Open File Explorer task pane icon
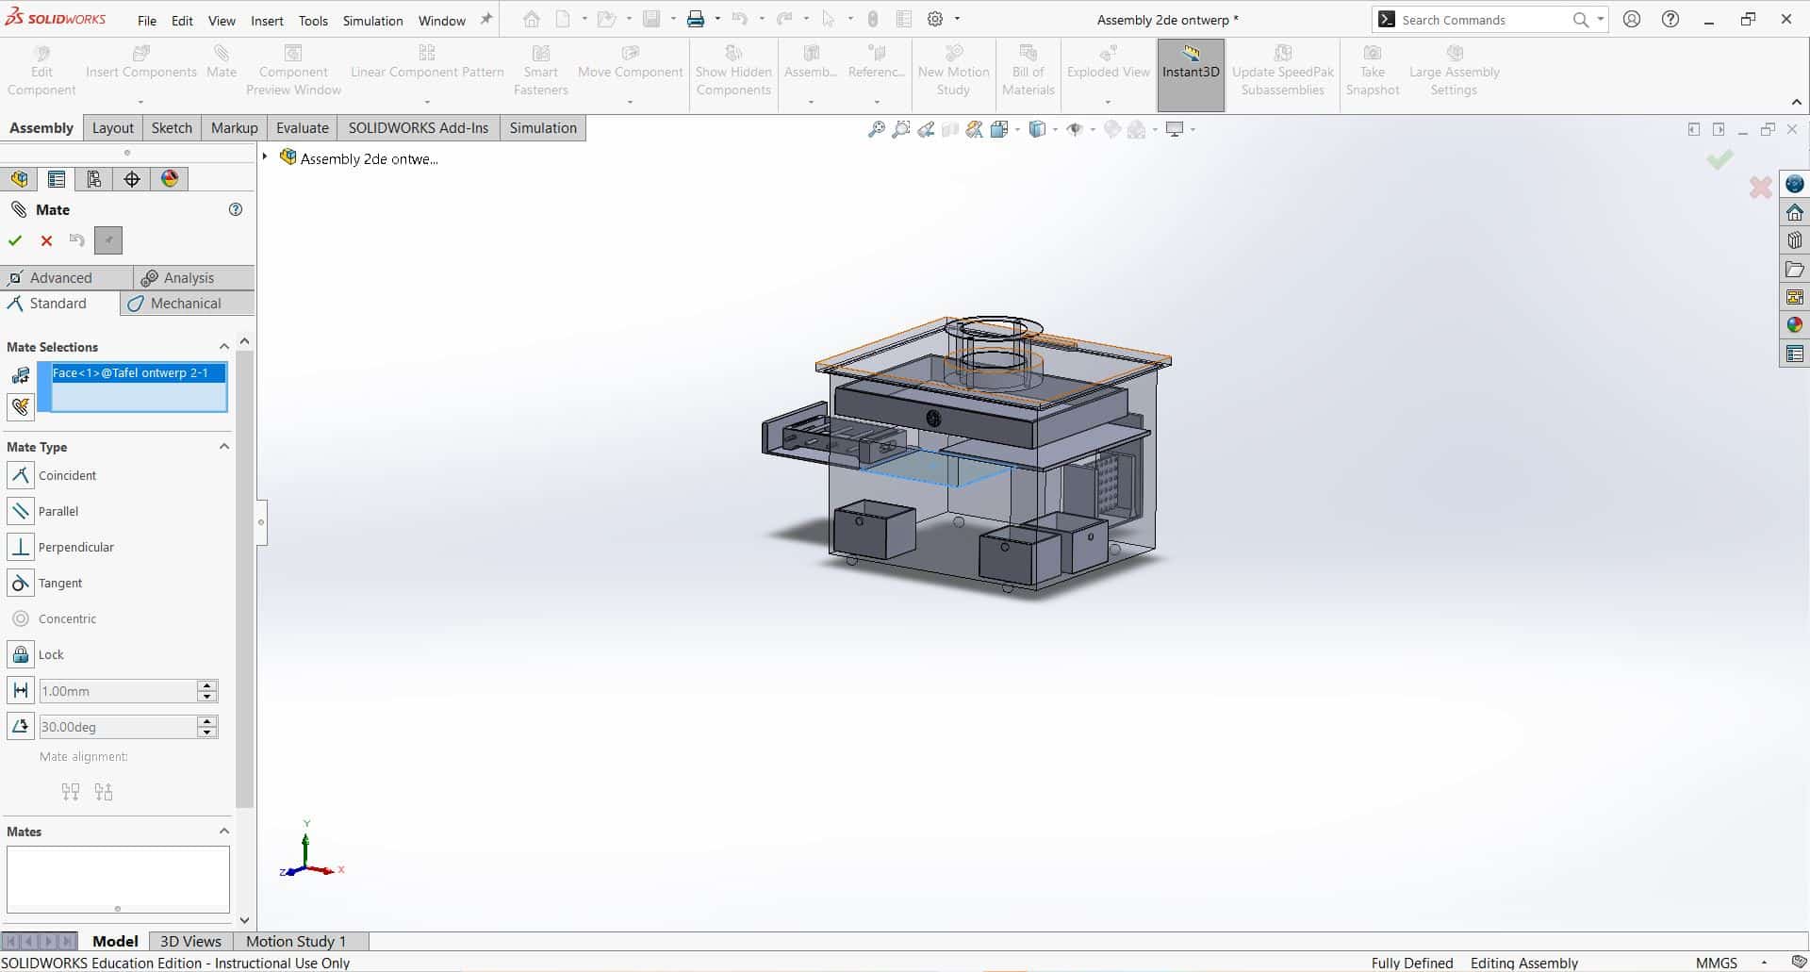This screenshot has height=972, width=1810. [x=1794, y=270]
